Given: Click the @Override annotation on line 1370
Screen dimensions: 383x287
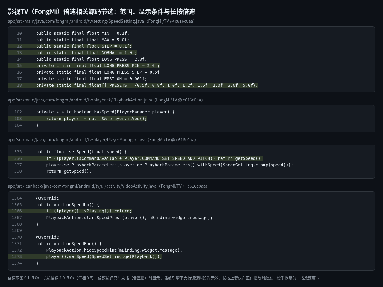Looking at the screenshot, I should pyautogui.click(x=48, y=237).
